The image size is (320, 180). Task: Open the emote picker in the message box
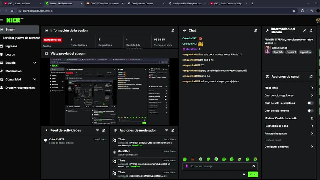pyautogui.click(x=254, y=166)
